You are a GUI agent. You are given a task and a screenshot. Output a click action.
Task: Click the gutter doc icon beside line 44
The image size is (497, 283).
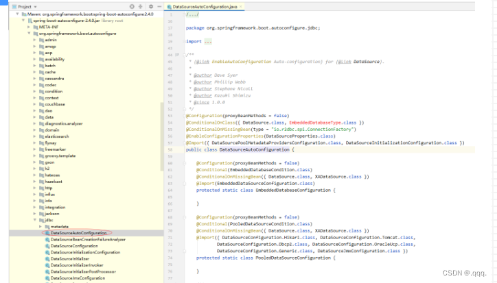(177, 55)
